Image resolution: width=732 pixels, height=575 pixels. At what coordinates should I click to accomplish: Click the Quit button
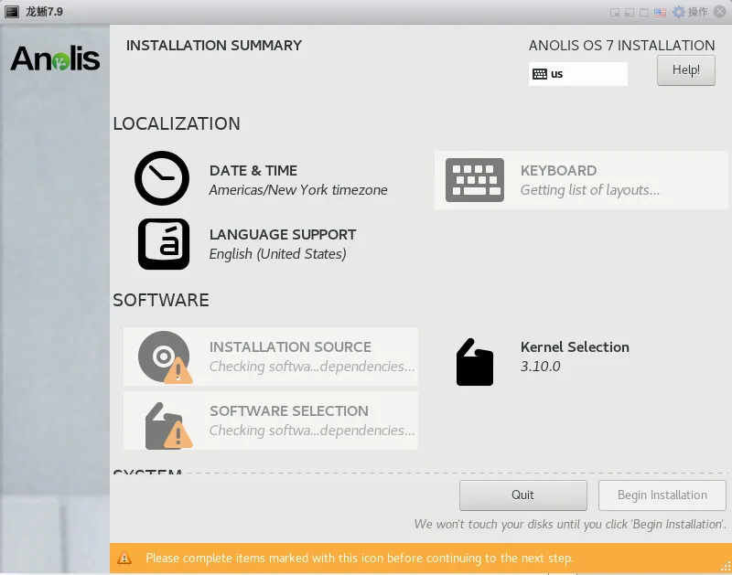[522, 495]
